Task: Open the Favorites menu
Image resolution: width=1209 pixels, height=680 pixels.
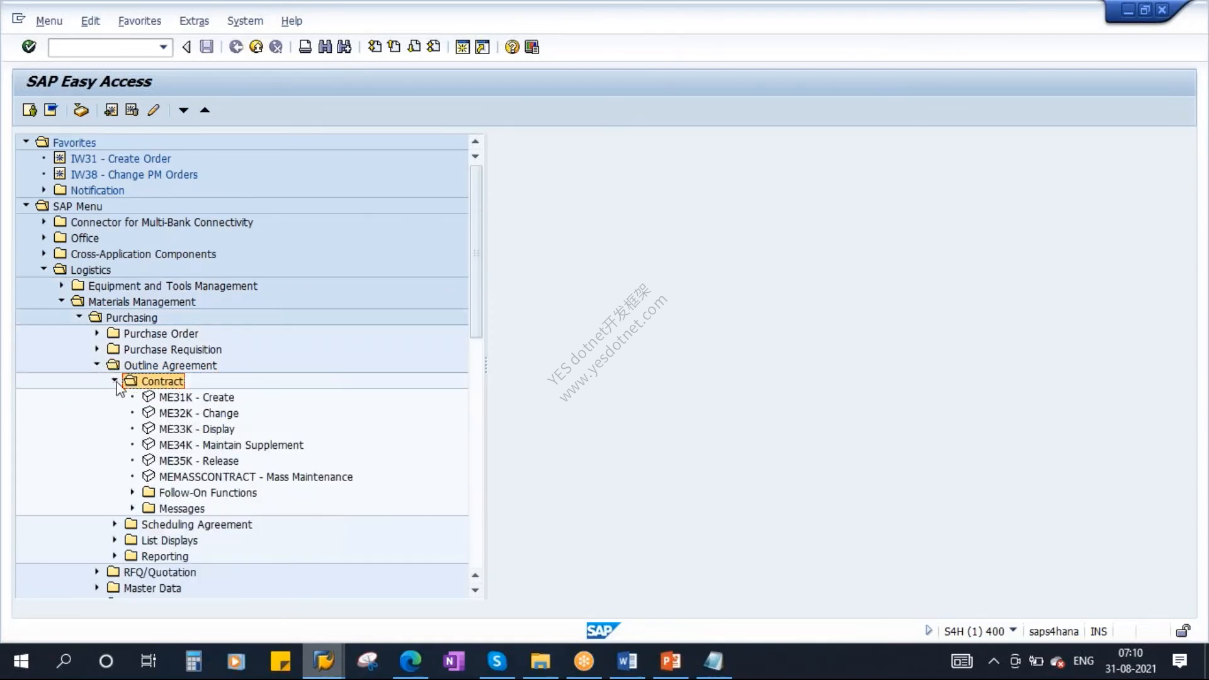Action: [140, 21]
